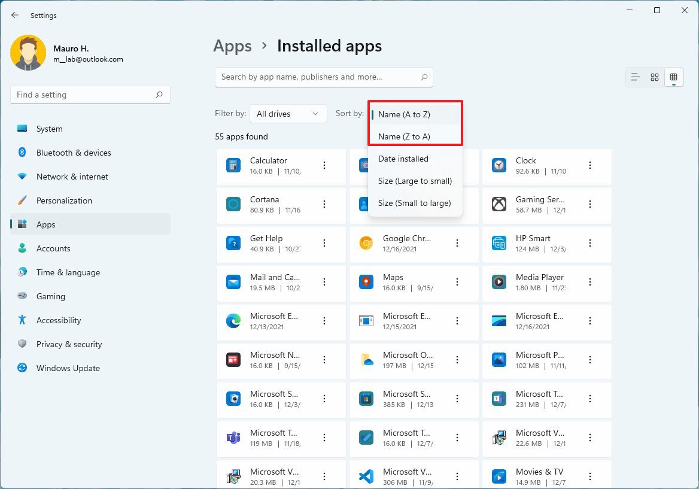Go to Windows Update settings
Viewport: 699px width, 489px height.
tap(68, 368)
